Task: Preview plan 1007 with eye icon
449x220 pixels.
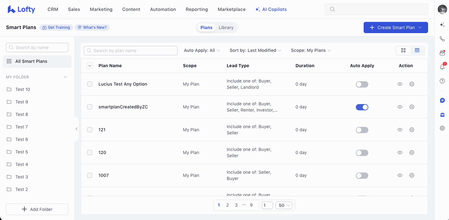Action: tap(400, 175)
